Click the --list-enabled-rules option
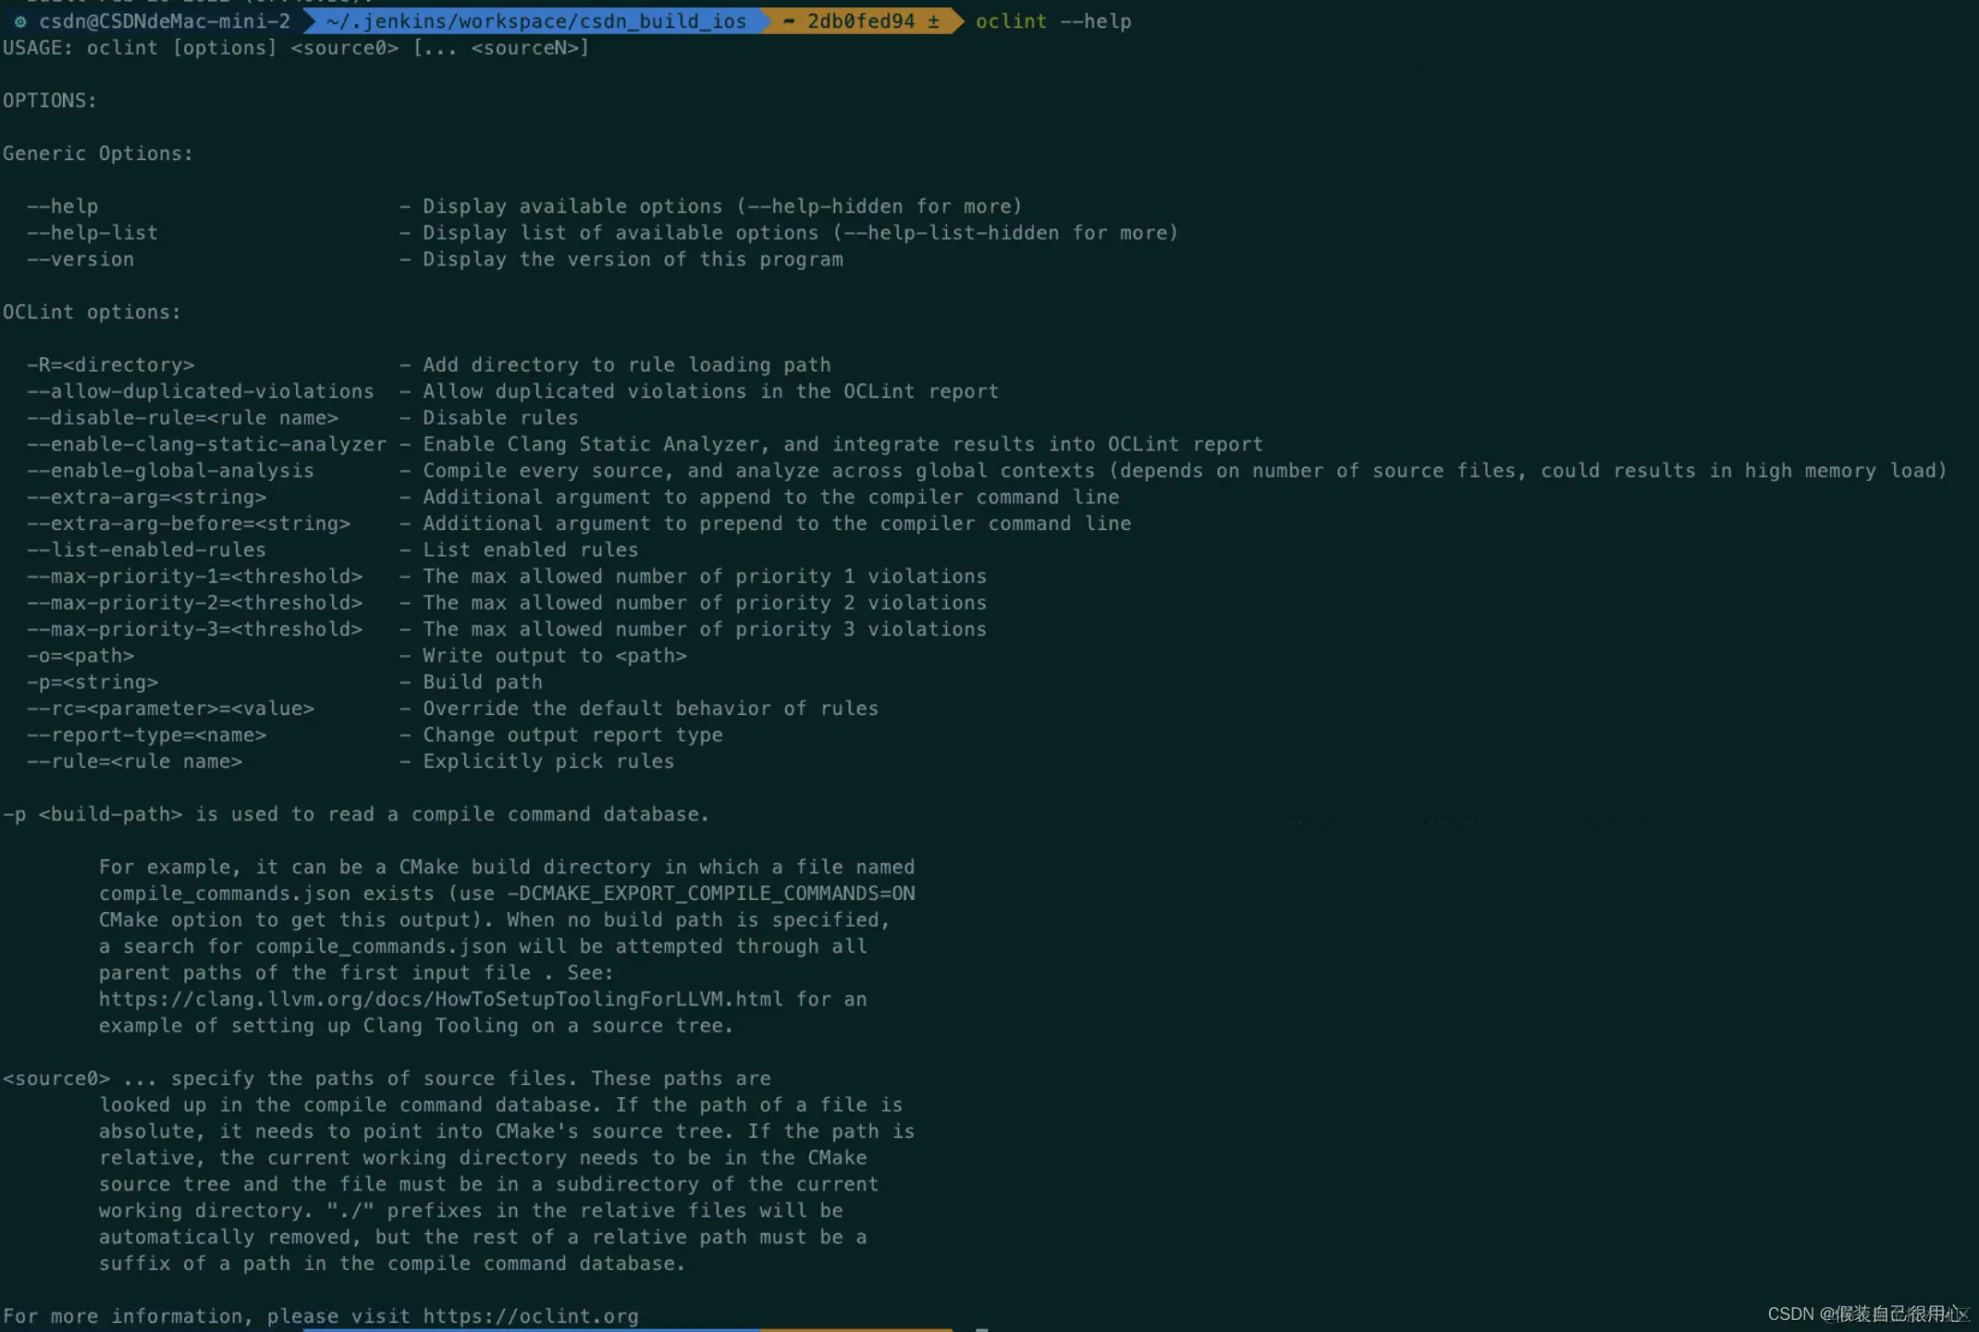The width and height of the screenshot is (1979, 1332). 146,550
